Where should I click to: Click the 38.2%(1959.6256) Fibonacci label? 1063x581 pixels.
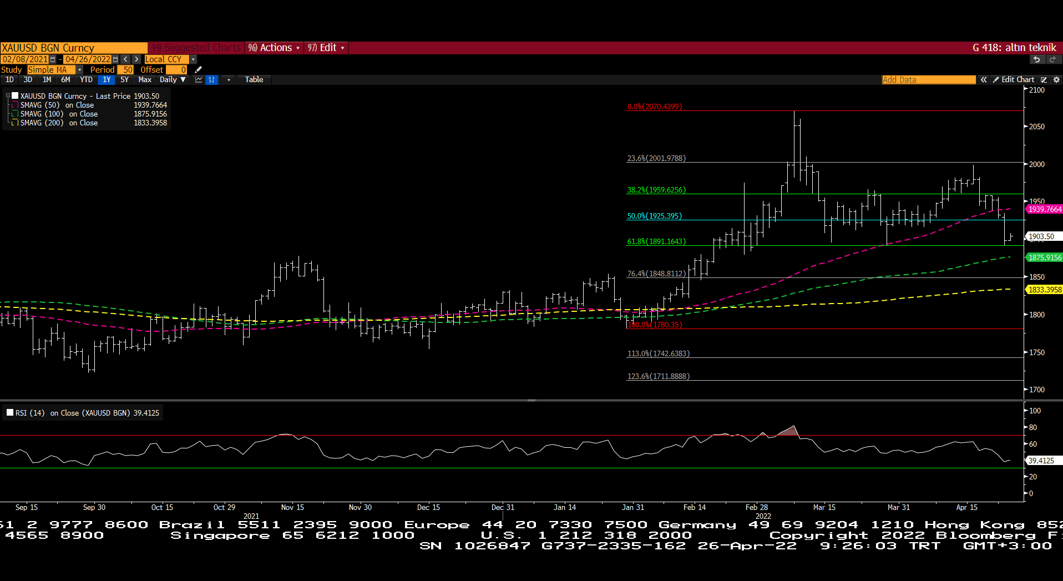point(656,190)
